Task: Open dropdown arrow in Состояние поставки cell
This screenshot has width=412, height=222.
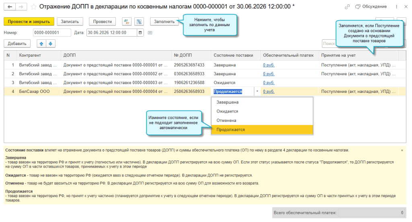Action: 257,91
